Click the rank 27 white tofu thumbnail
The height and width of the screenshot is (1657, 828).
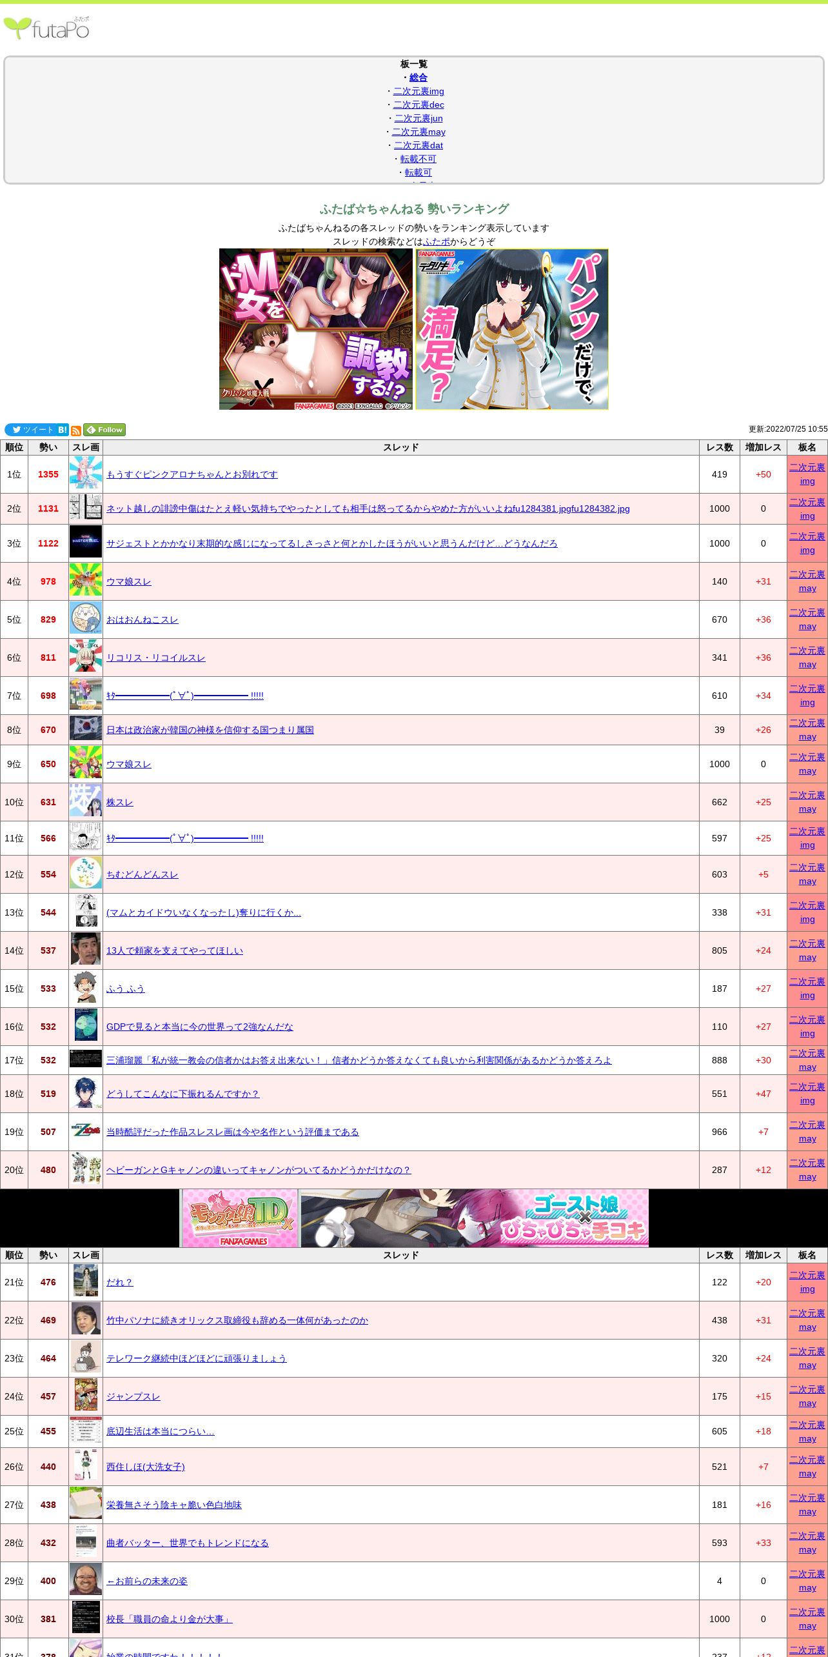[x=86, y=1503]
